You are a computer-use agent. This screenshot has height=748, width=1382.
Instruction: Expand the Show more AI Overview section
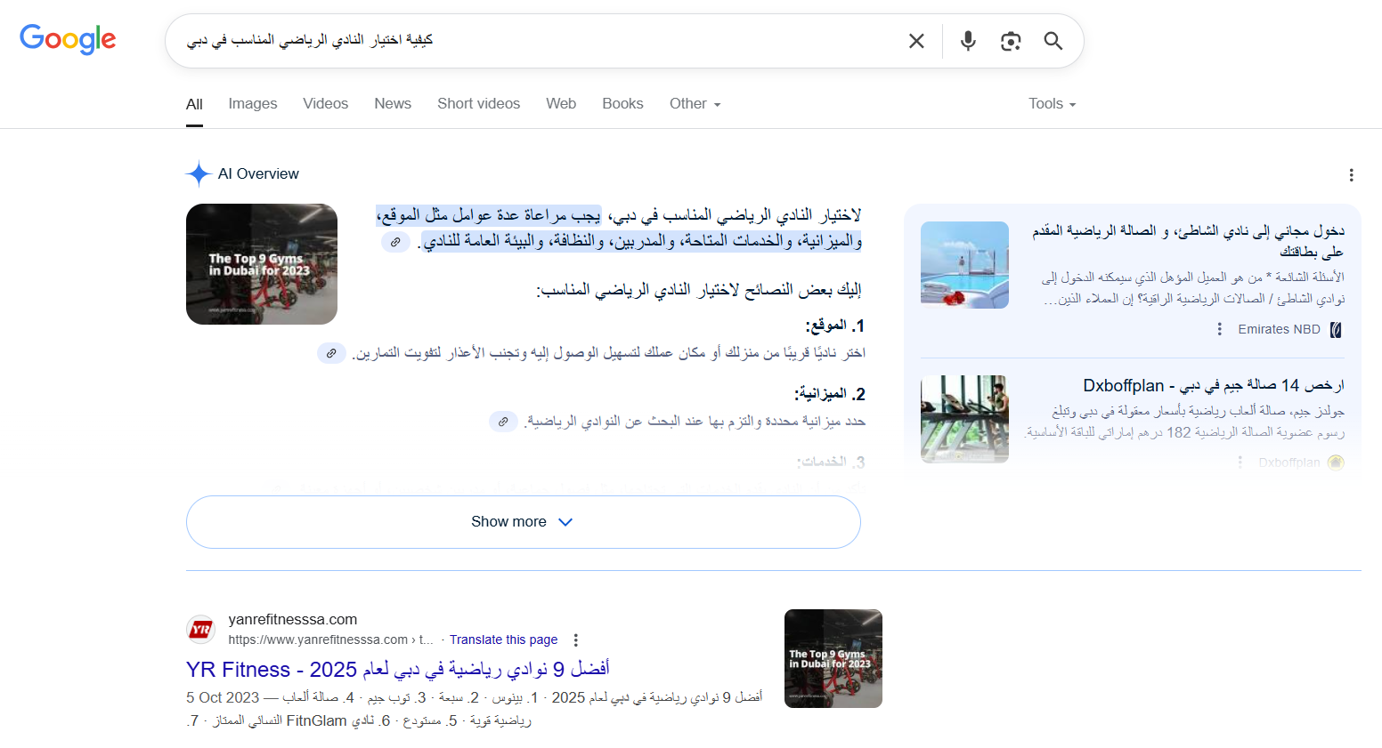[x=523, y=521]
